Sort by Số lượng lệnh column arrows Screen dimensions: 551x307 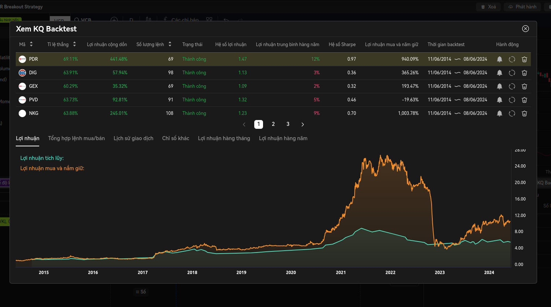[170, 44]
